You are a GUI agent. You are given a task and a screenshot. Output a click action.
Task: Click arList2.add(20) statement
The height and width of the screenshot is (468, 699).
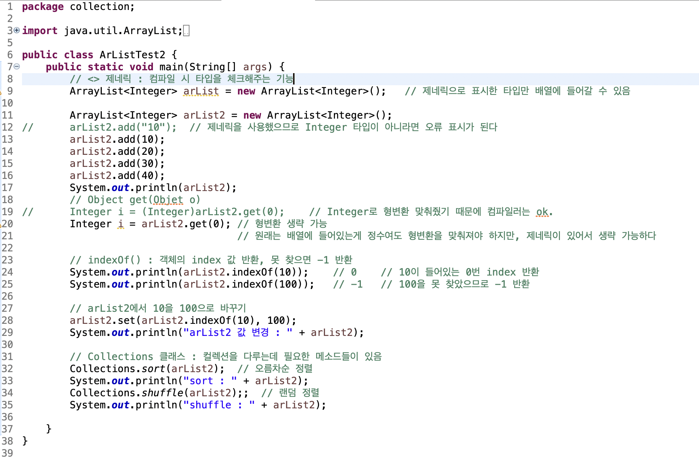[117, 152]
